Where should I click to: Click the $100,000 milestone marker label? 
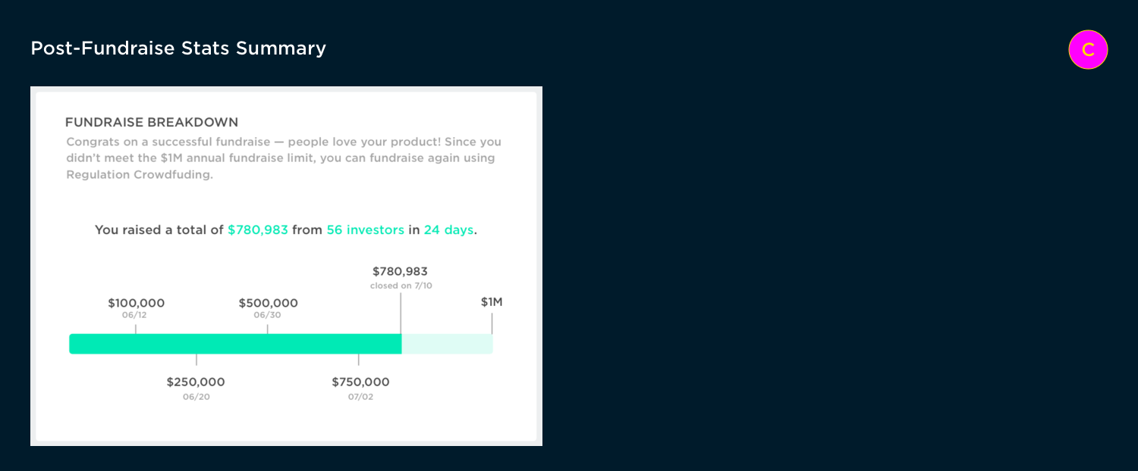point(136,303)
